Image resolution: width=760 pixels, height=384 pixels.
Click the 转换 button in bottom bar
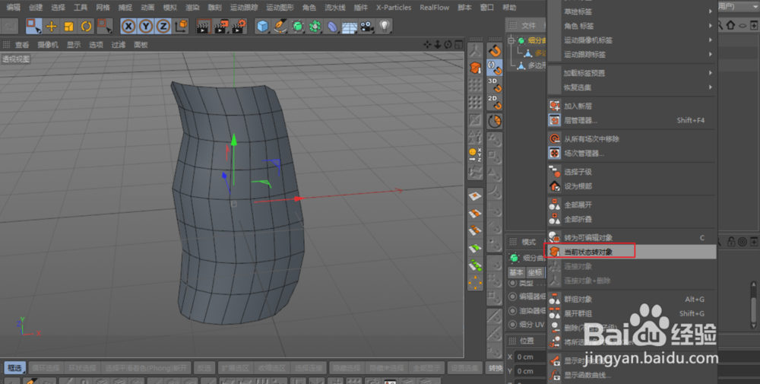[x=495, y=368]
